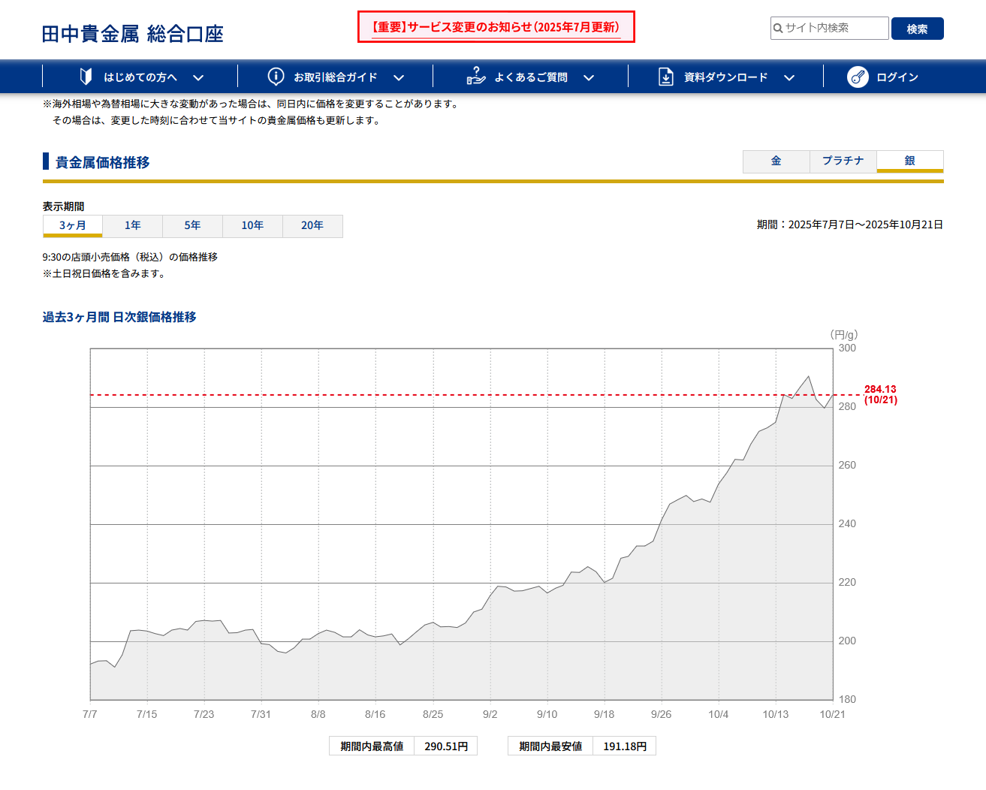Click the beginner's guide shield icon
The image size is (986, 790).
pos(86,77)
